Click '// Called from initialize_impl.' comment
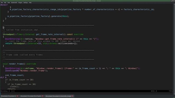Image resolution: width=175 pixels, height=98 pixels. [21, 30]
